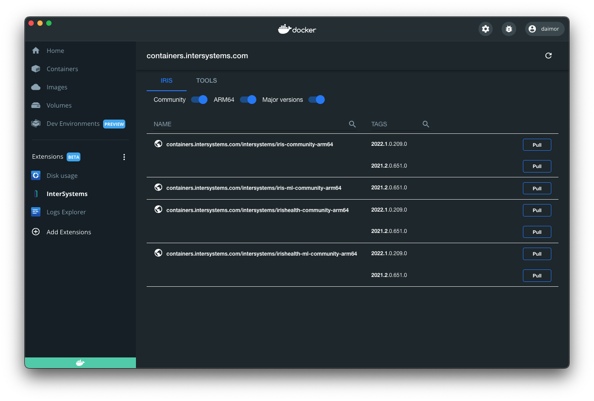Refresh the registry list with reload icon
The height and width of the screenshot is (401, 594).
tap(548, 56)
